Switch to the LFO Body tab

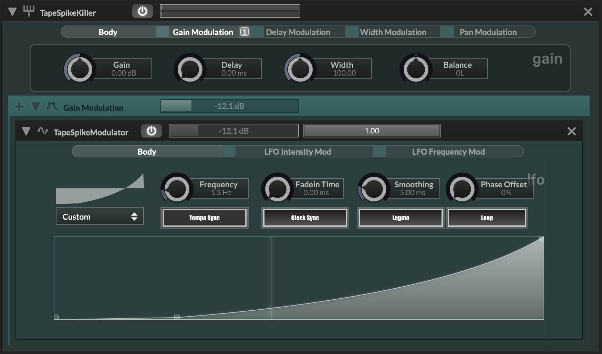click(147, 152)
